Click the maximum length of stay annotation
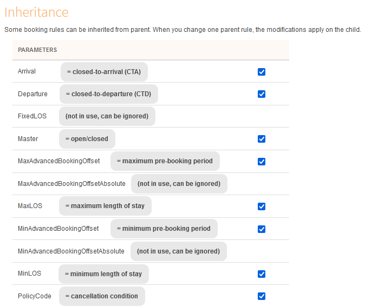Image resolution: width=365 pixels, height=307 pixels. (x=105, y=206)
